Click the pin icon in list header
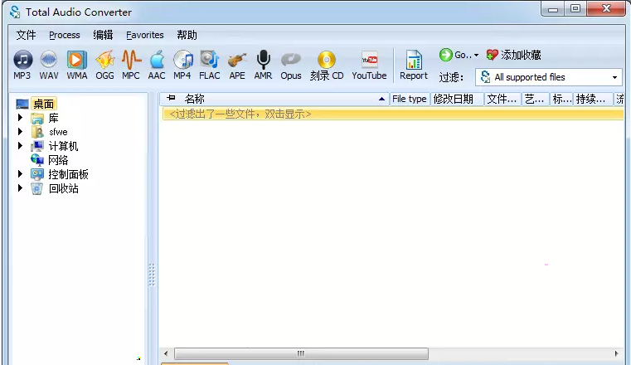This screenshot has height=365, width=631. point(171,98)
